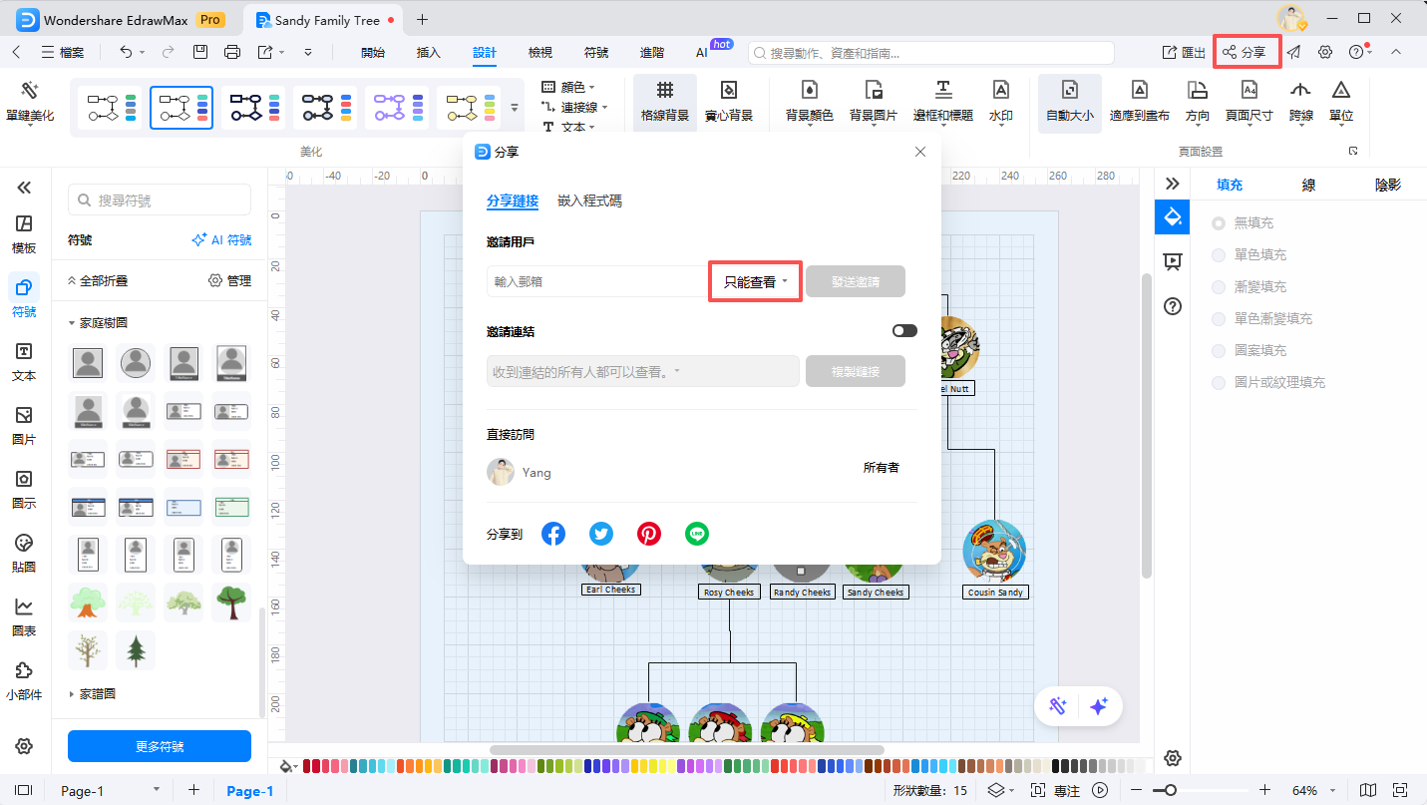The height and width of the screenshot is (805, 1427).
Task: Click the 輸入郵箱 email input field
Action: (x=598, y=281)
